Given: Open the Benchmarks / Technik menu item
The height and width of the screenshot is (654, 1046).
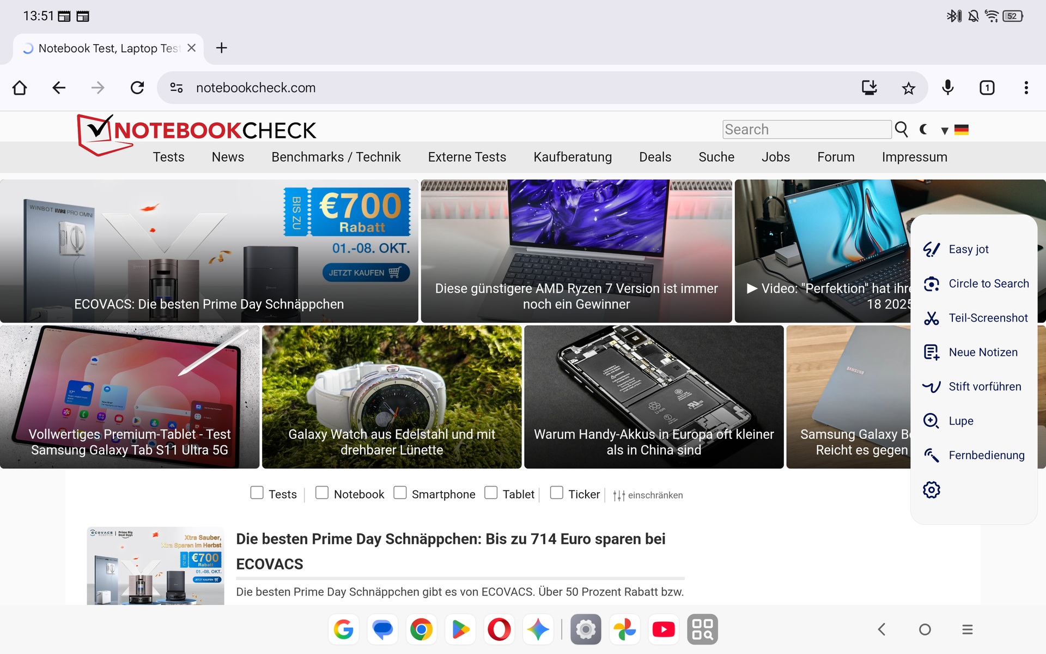Looking at the screenshot, I should (336, 157).
